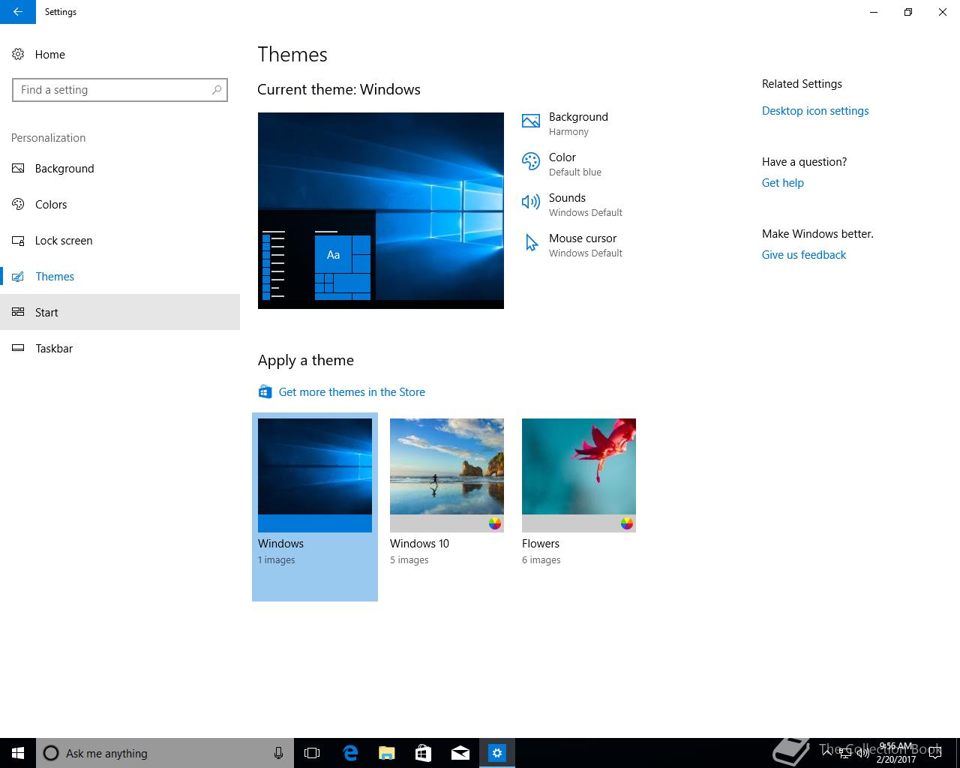Screen dimensions: 960x768
Task: Click the Taskbar icon in the sidebar
Action: [x=18, y=348]
